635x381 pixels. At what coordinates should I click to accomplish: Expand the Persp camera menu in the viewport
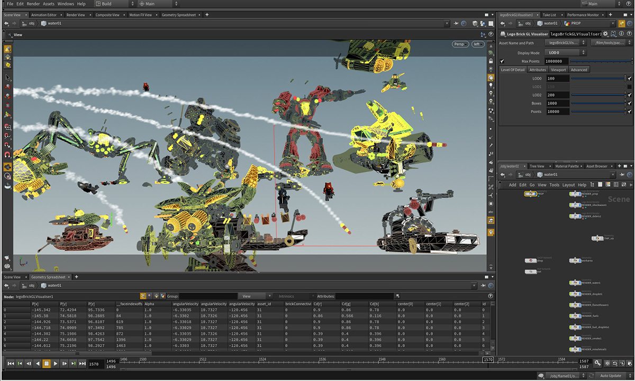[460, 44]
